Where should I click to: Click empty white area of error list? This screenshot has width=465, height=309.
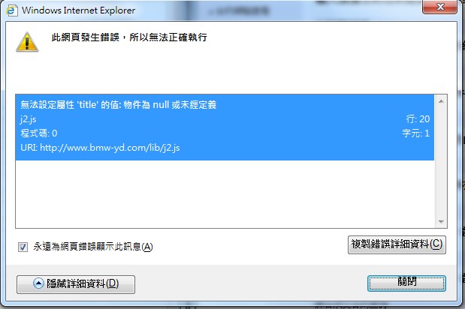[x=225, y=193]
